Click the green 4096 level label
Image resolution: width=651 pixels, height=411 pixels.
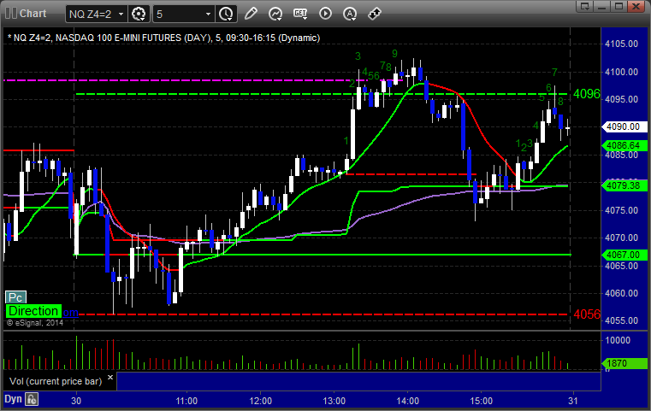(x=587, y=94)
